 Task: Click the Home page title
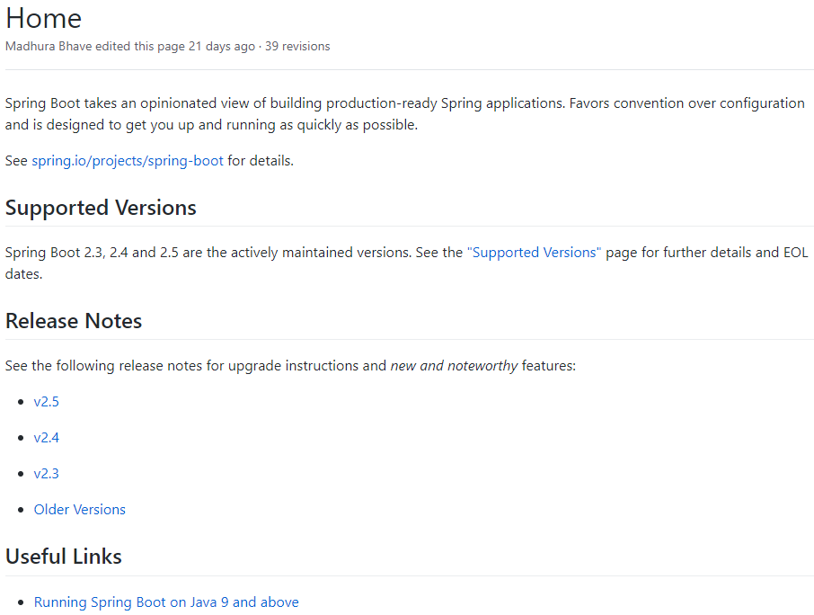[44, 18]
